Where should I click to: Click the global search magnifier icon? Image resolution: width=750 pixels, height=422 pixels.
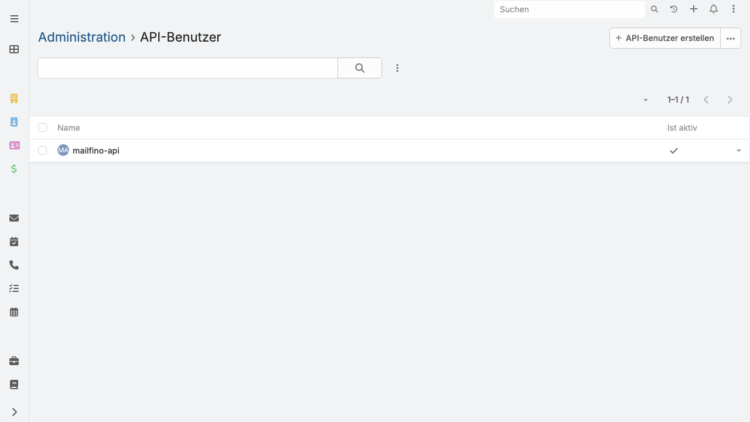(654, 9)
